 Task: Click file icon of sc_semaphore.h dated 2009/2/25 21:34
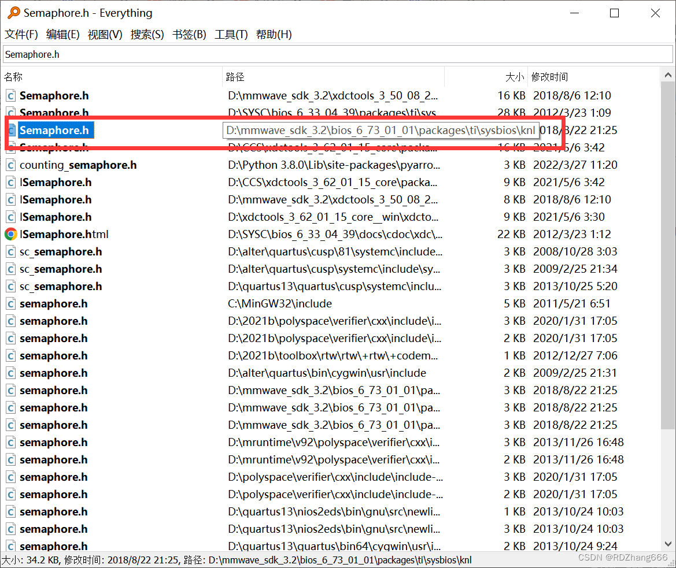click(x=11, y=269)
